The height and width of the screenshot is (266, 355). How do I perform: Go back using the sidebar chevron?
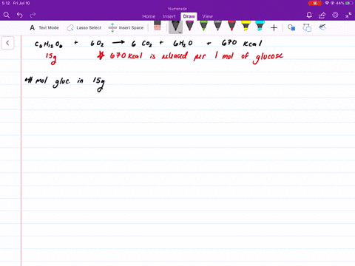pyautogui.click(x=7, y=43)
